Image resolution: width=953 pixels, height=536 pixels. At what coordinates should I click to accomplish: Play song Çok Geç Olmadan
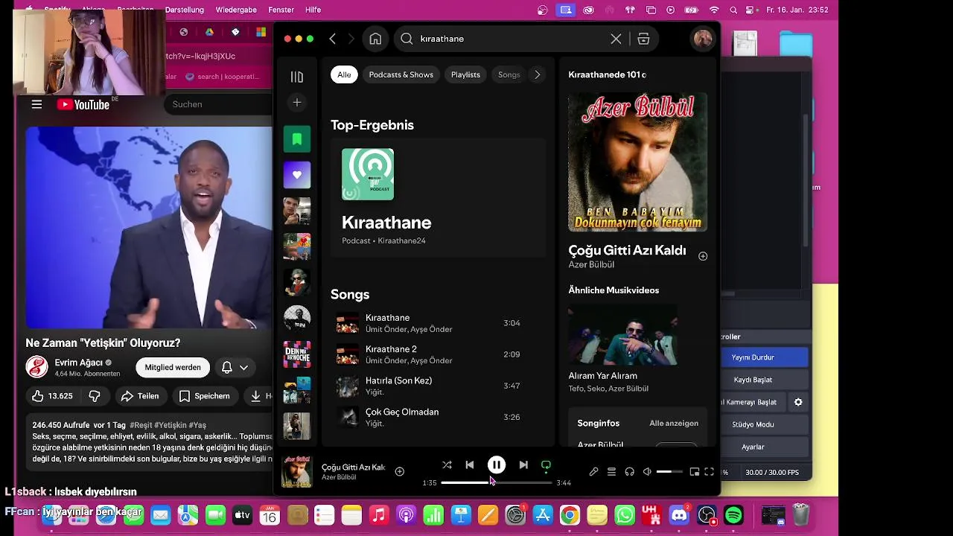tap(438, 417)
